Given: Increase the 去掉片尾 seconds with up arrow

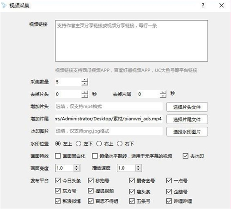Looking at the screenshot, I should [163, 92].
